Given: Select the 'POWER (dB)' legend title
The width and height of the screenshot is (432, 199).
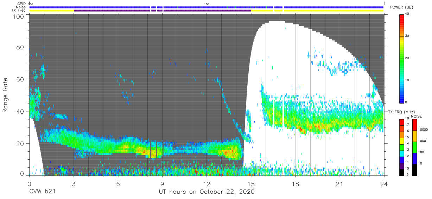Looking at the screenshot, I should (x=402, y=7).
